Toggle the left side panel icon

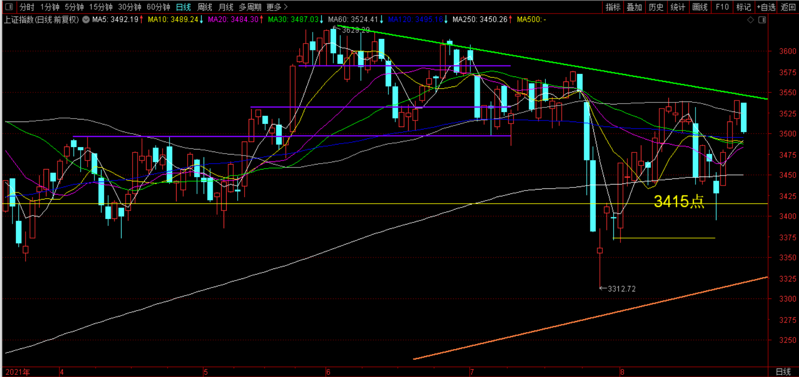click(9, 7)
